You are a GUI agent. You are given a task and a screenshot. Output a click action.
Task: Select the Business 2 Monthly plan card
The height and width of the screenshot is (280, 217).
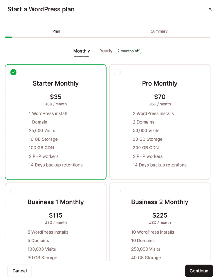coord(160,219)
